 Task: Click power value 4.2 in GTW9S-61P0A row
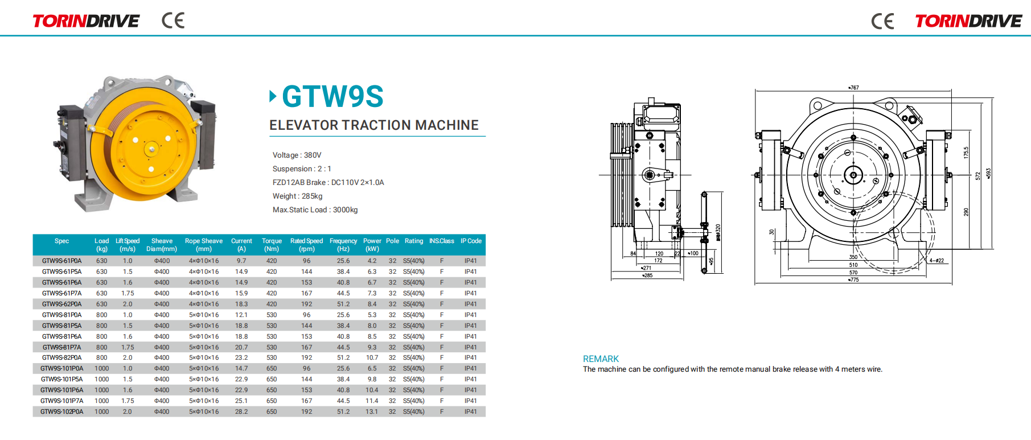pos(372,261)
